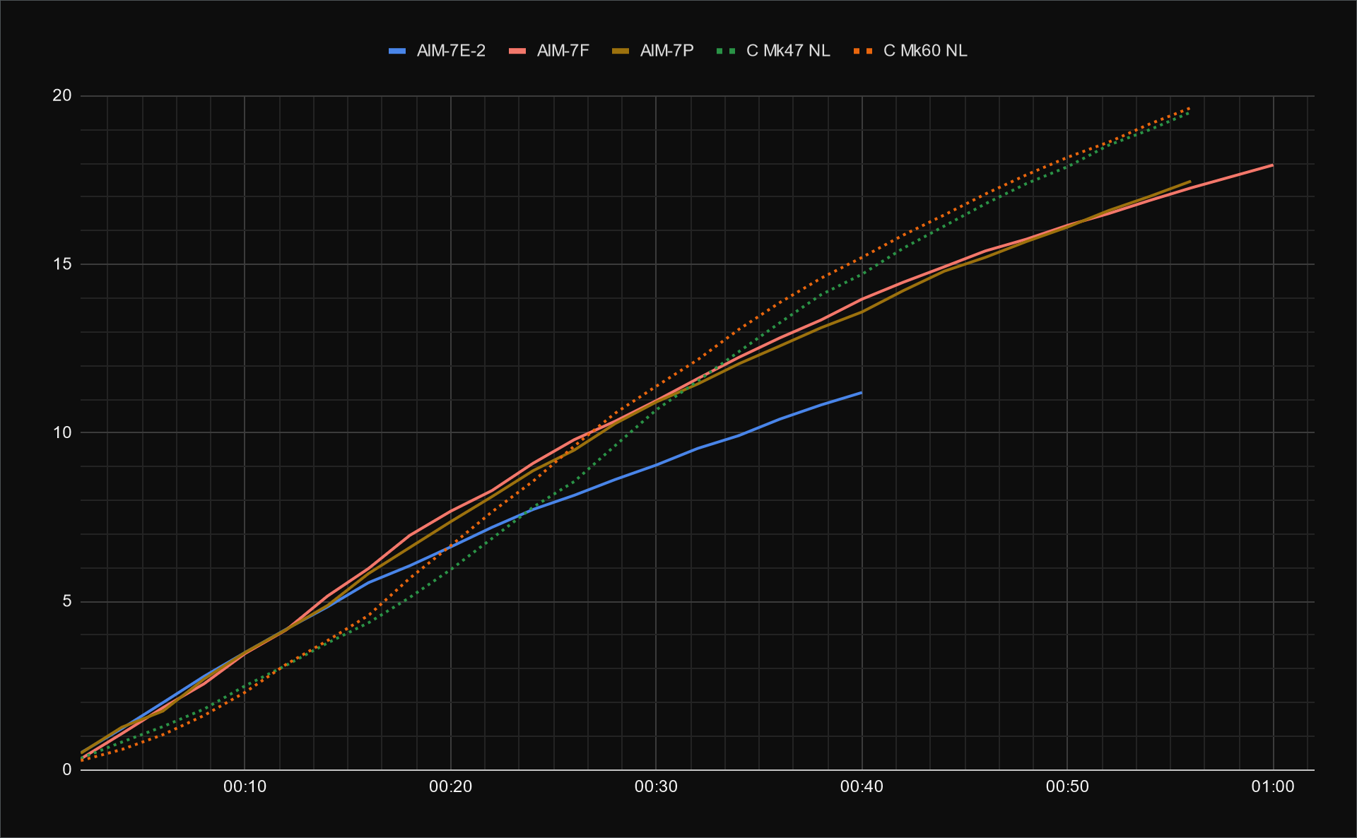Click the 5 y-axis label

(x=67, y=601)
